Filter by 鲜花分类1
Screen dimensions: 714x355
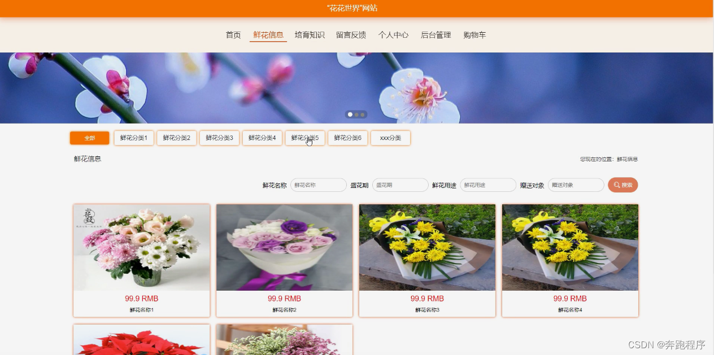click(134, 138)
